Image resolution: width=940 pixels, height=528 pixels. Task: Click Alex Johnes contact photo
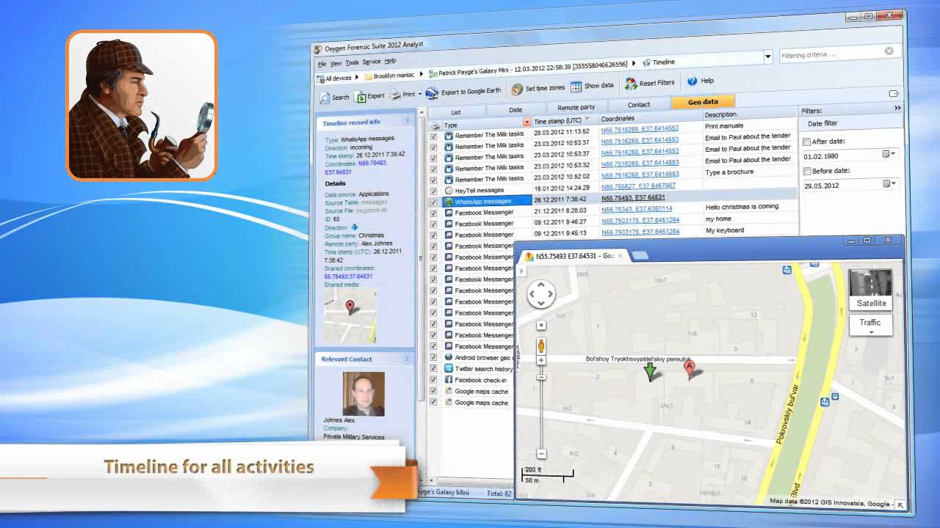364,393
